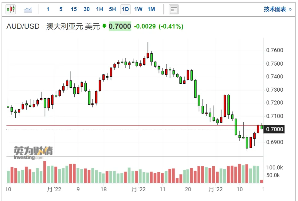Screen dimensions: 298x201
Task: Select the 1 minute timeframe
Action: tap(48, 9)
